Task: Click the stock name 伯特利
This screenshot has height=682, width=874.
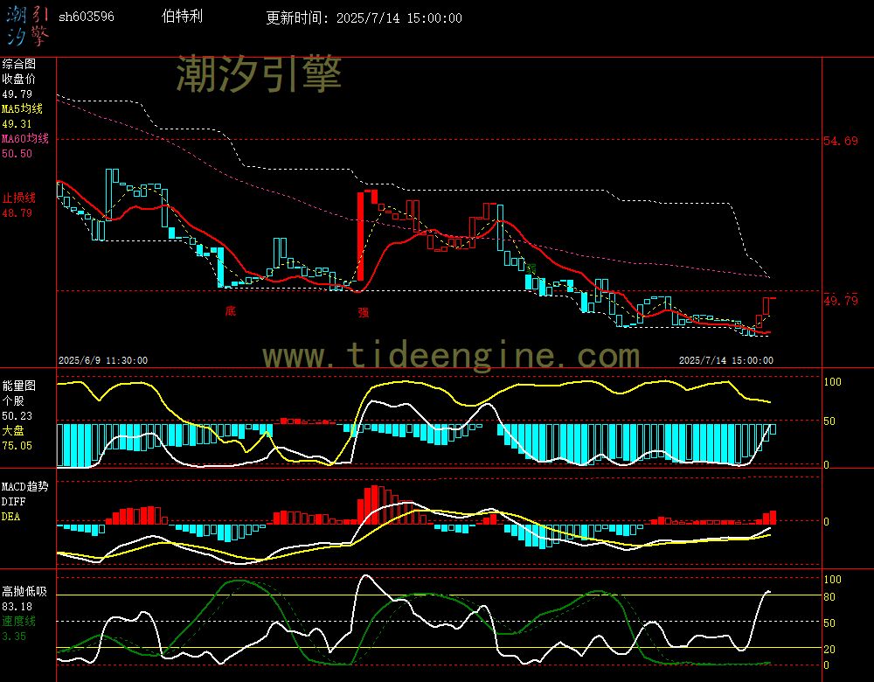Action: pos(182,16)
